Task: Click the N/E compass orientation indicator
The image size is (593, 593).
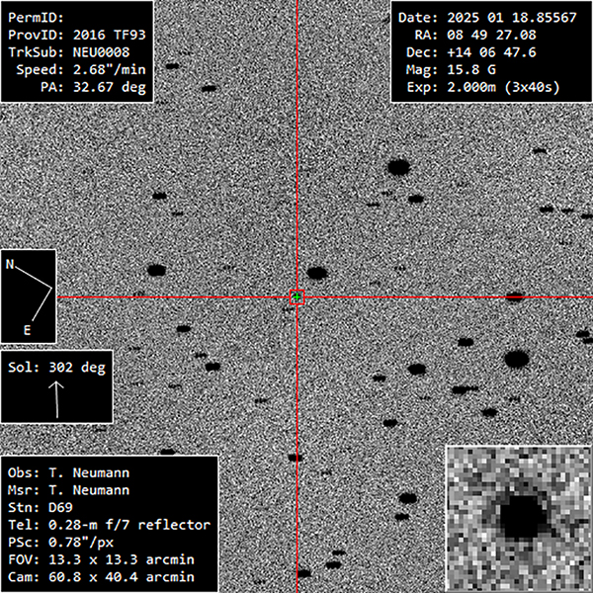Action: 29,296
